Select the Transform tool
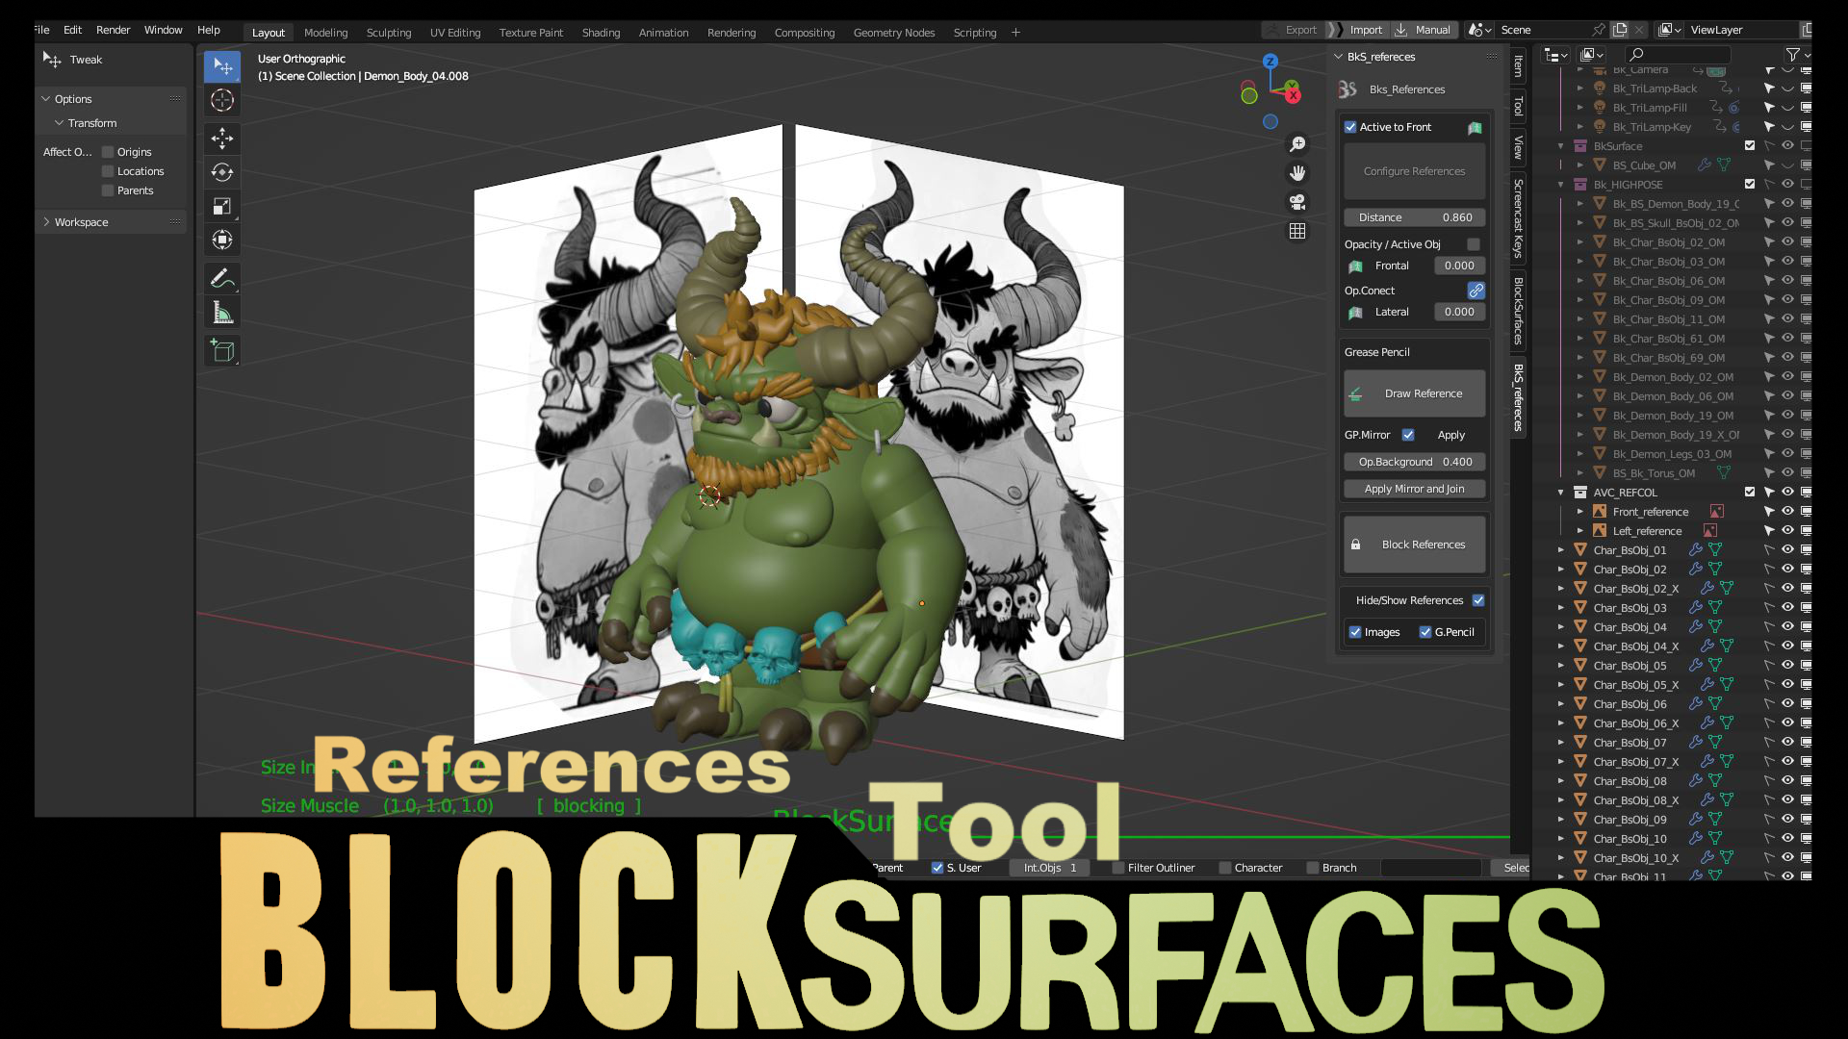 (x=222, y=240)
